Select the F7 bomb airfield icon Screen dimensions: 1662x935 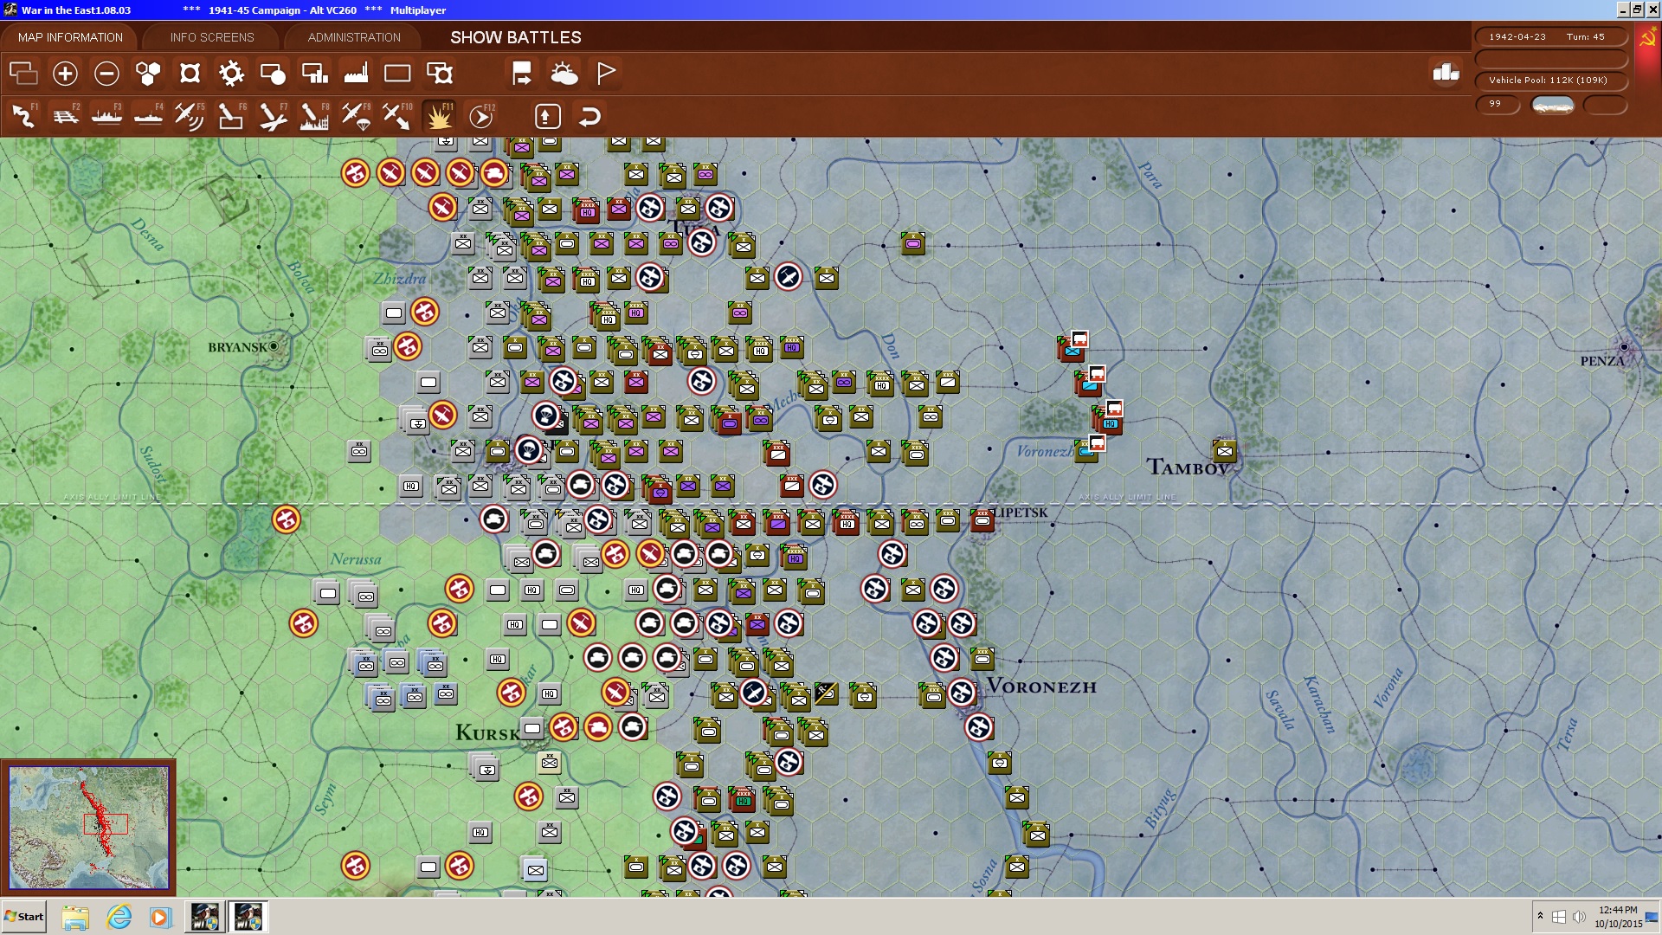[x=273, y=115]
